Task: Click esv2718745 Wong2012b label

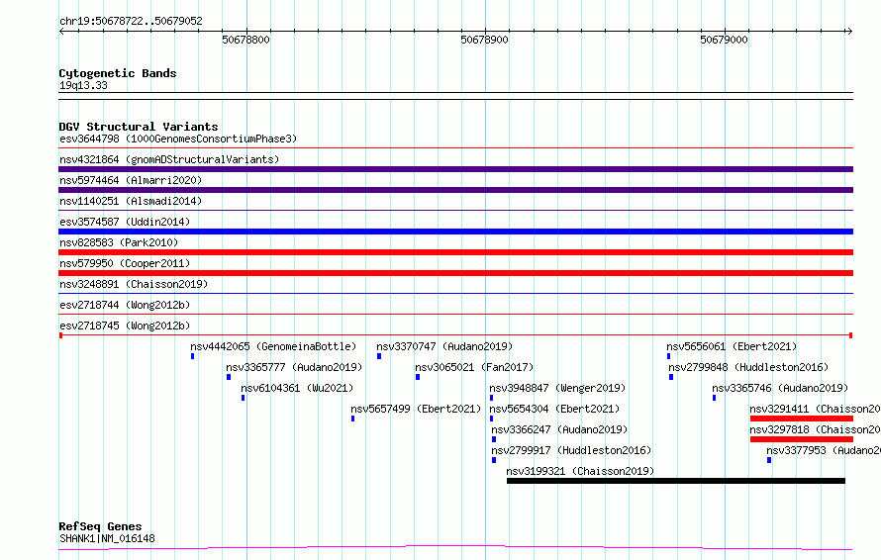Action: click(x=125, y=326)
